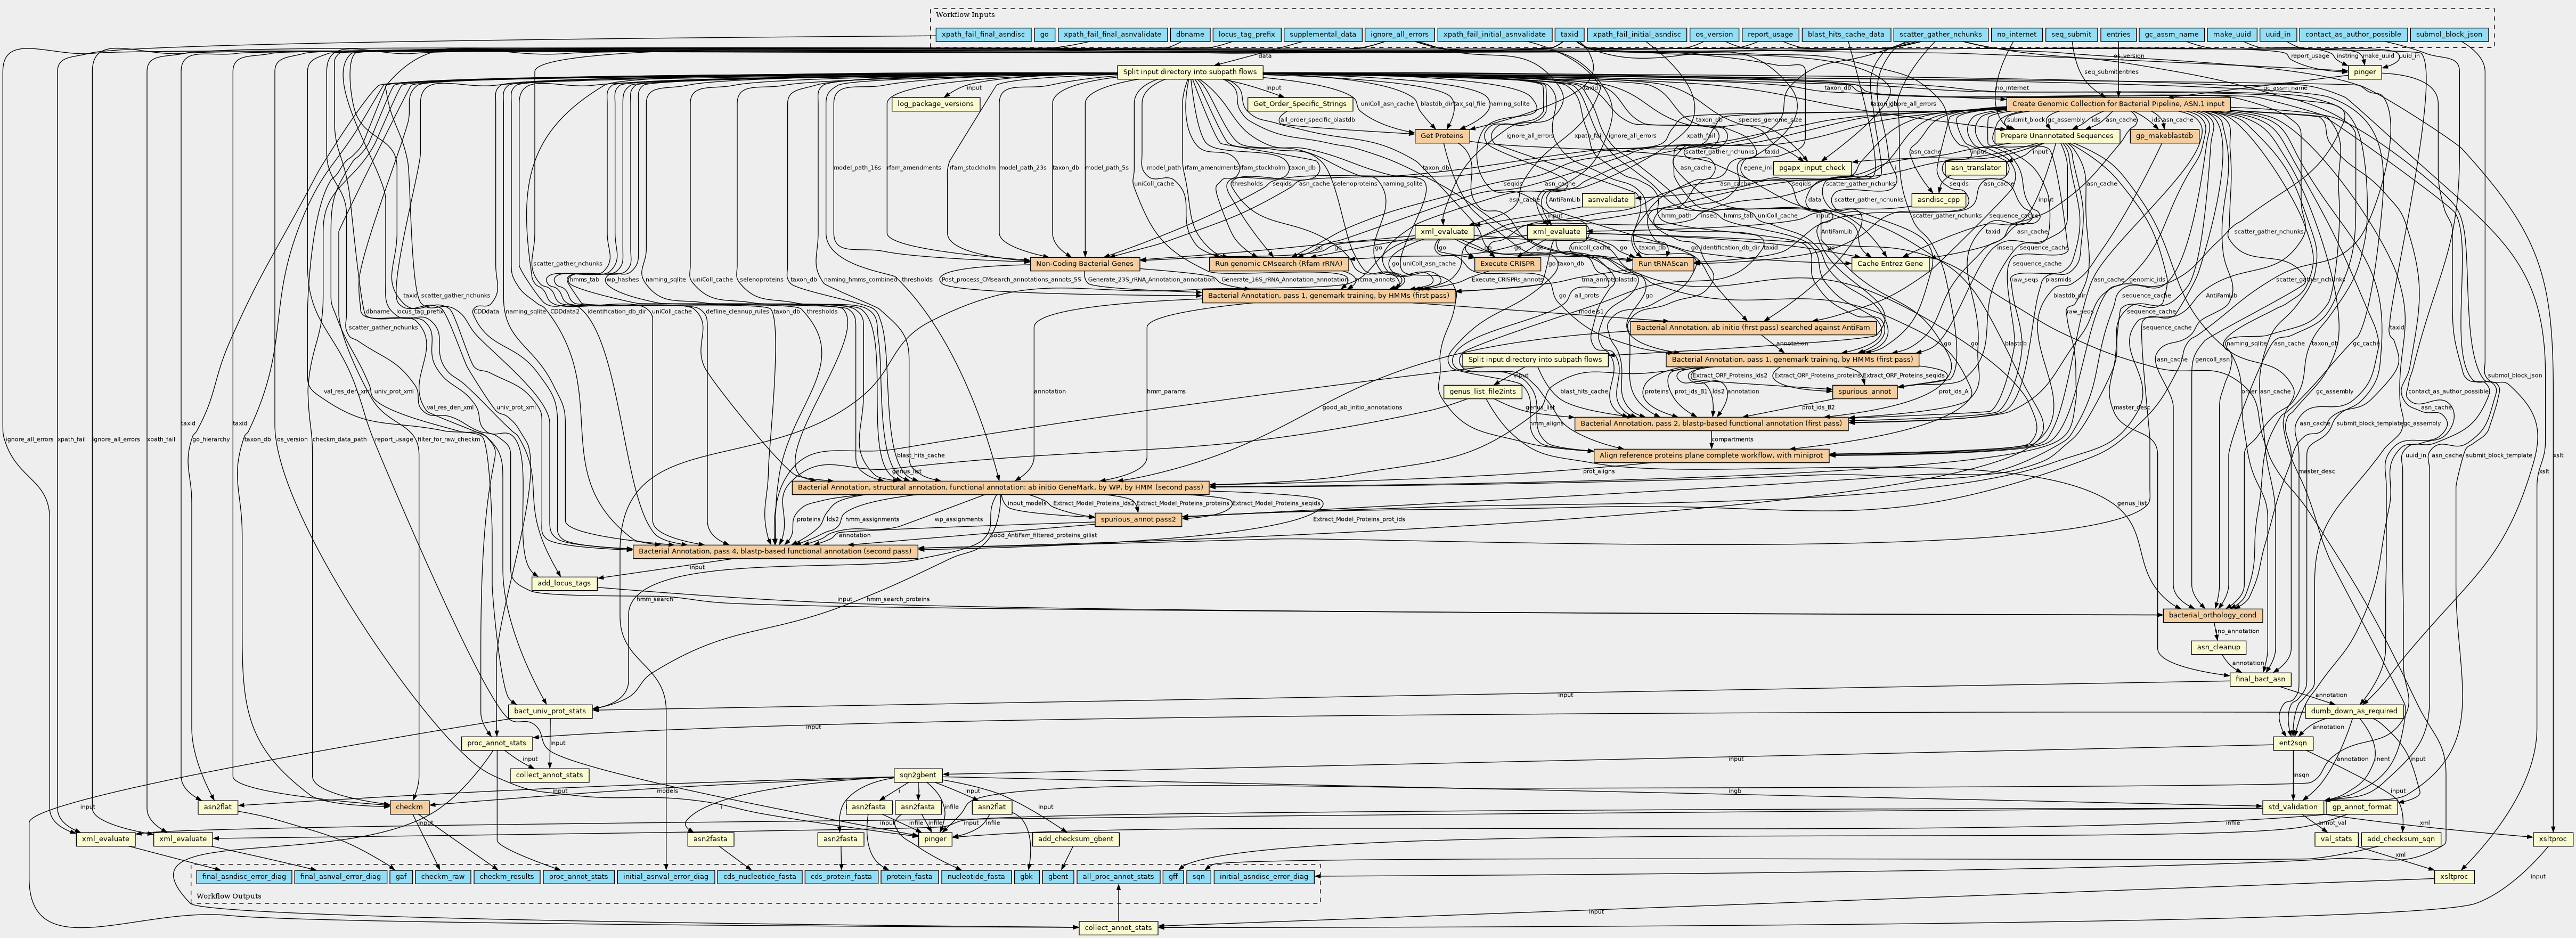The width and height of the screenshot is (2576, 938).
Task: Select the Cache Entrez Gene node
Action: (x=1891, y=264)
